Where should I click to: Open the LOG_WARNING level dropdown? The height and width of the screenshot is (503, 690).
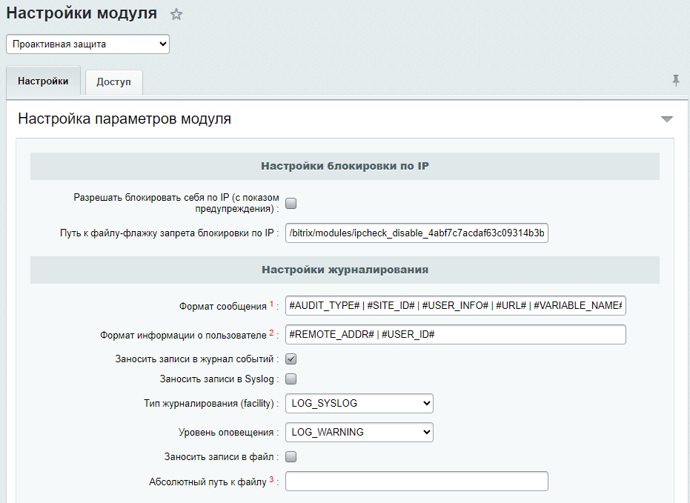(359, 432)
